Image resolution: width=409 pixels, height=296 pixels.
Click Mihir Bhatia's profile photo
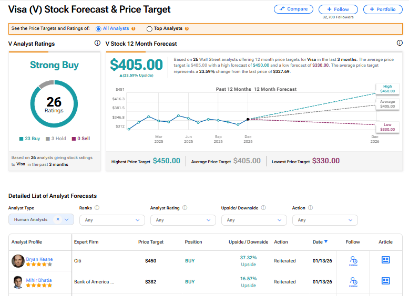(x=18, y=282)
